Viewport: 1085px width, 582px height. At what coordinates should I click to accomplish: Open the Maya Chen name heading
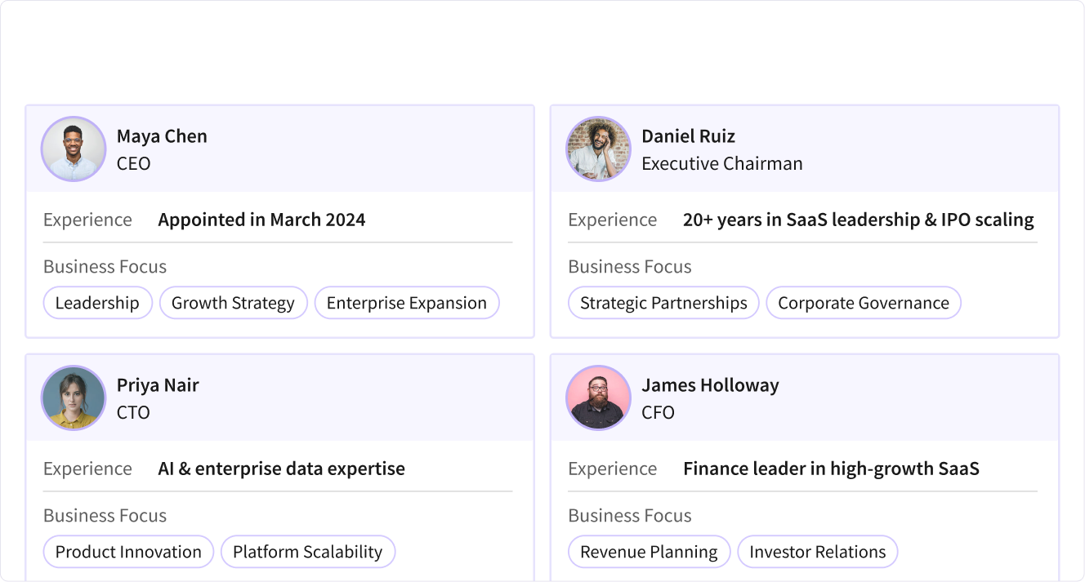(162, 136)
